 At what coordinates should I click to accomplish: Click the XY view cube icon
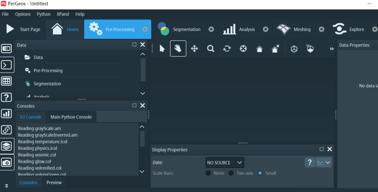[x=310, y=49]
